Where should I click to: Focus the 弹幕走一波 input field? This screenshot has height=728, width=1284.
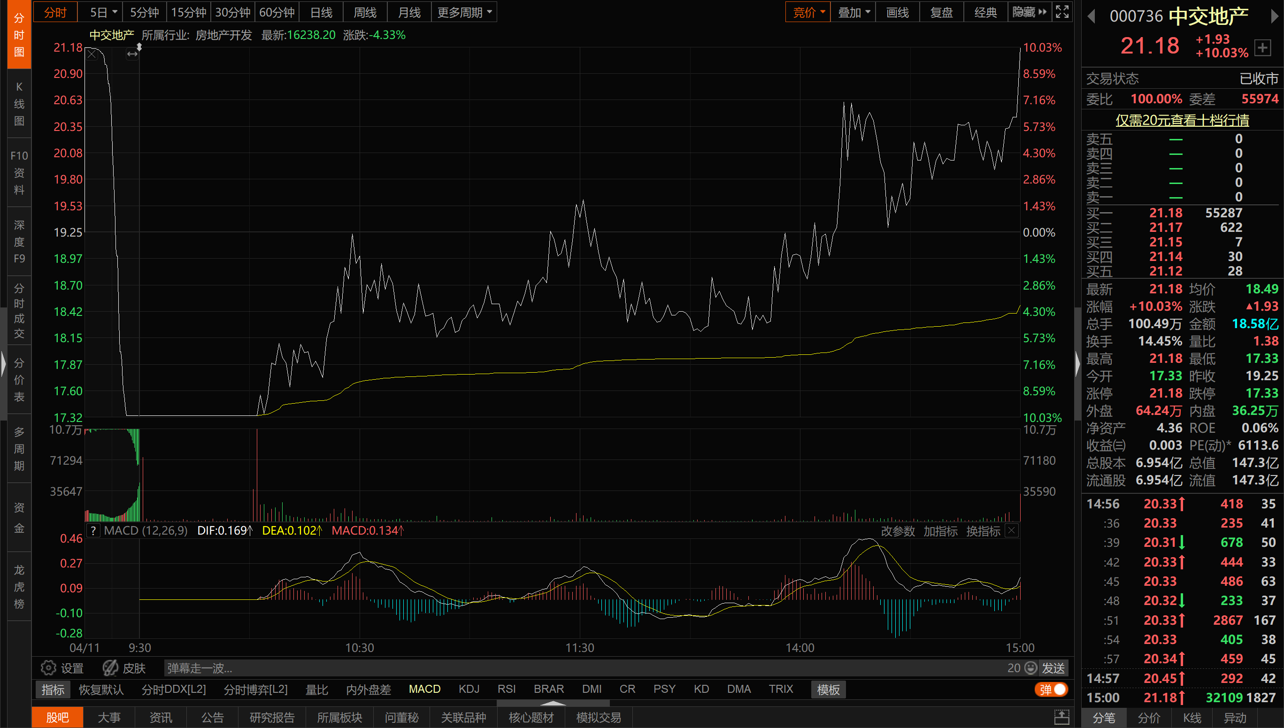pyautogui.click(x=585, y=667)
